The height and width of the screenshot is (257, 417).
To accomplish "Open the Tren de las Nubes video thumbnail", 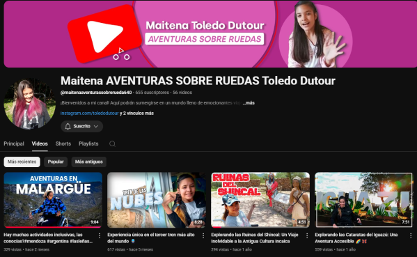I will 157,200.
